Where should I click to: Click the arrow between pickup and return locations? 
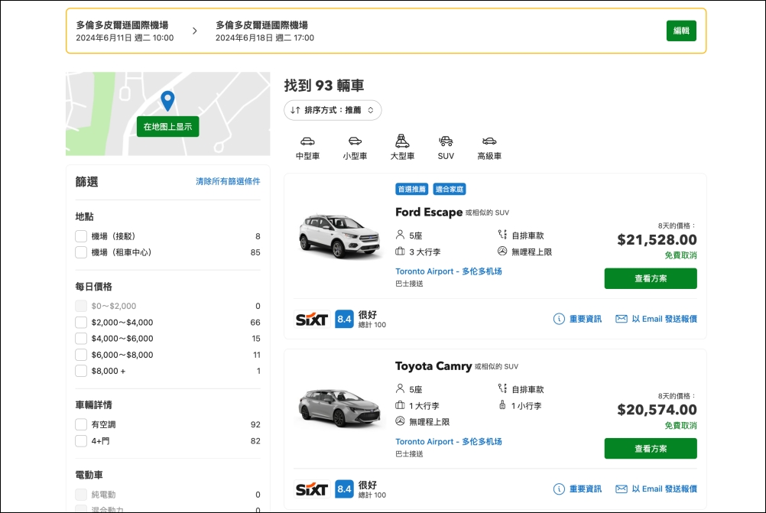tap(194, 31)
